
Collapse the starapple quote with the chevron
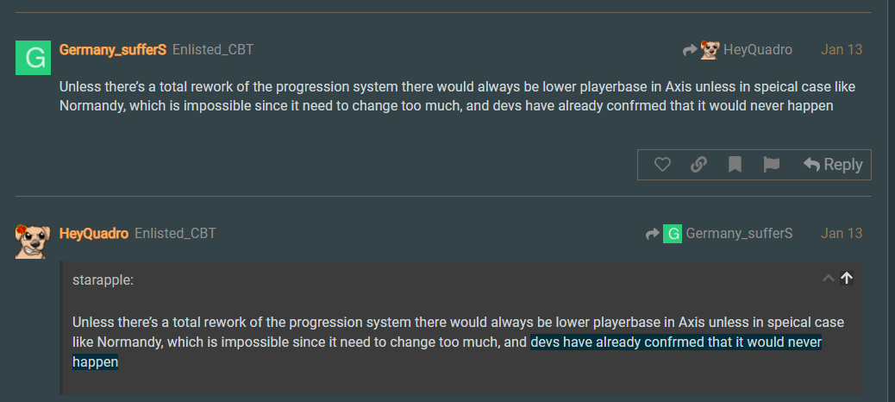(829, 278)
